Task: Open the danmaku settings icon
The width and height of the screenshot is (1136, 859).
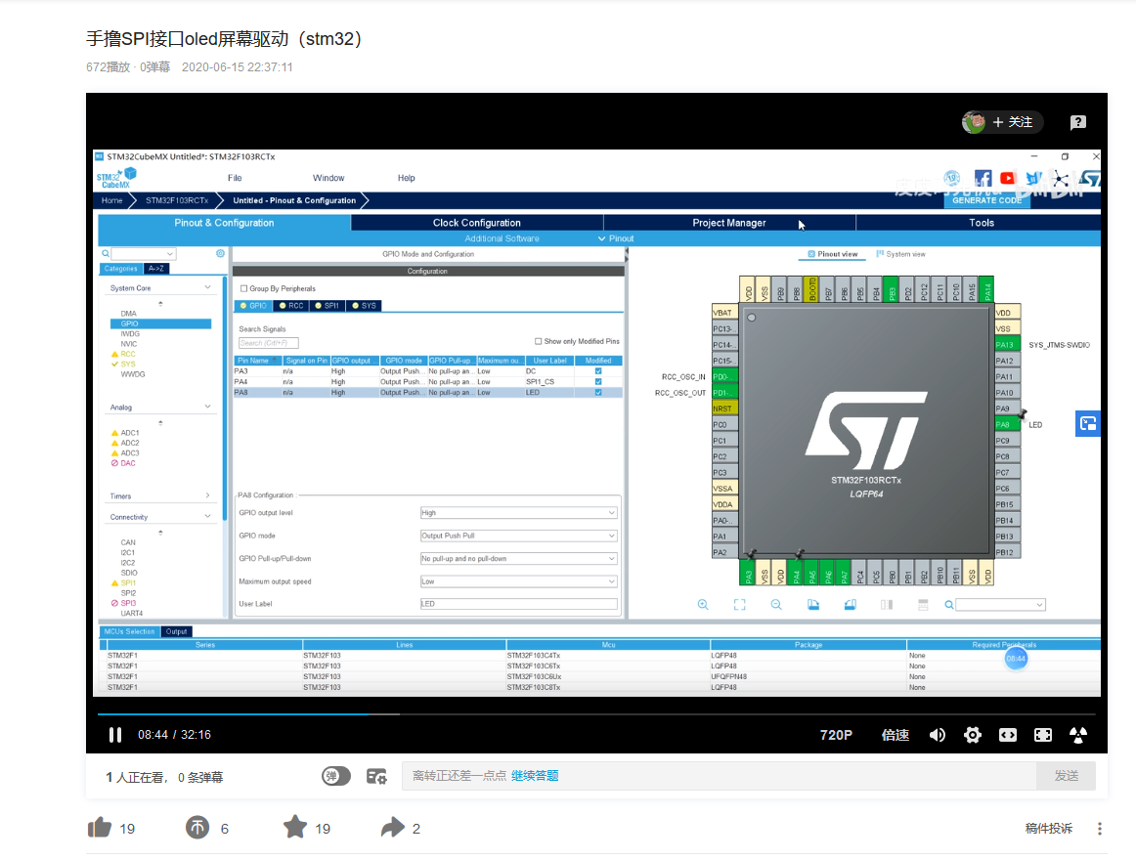Action: coord(376,777)
